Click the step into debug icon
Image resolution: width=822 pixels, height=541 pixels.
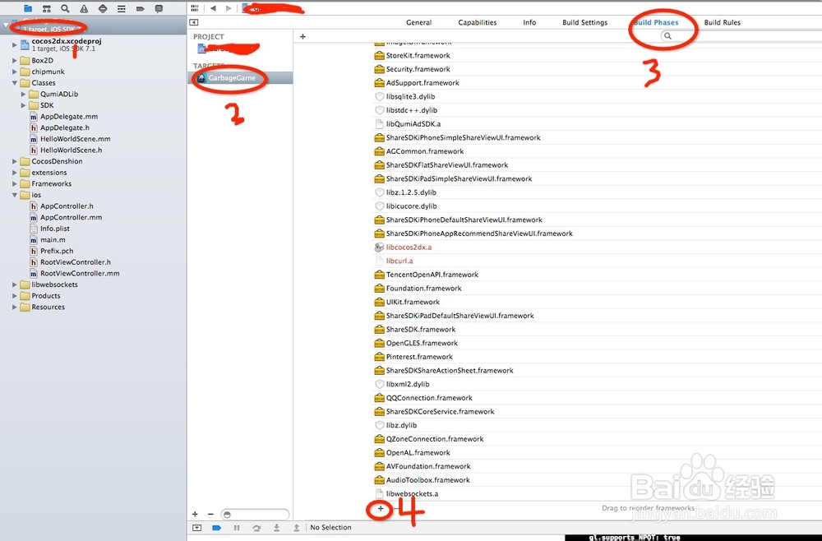[277, 527]
